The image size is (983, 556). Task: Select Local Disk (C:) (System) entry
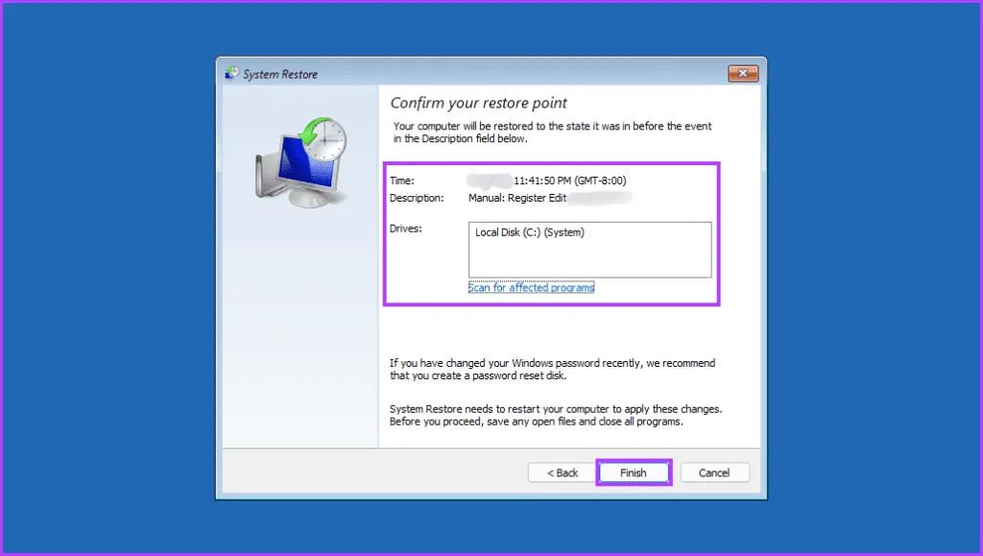click(530, 232)
